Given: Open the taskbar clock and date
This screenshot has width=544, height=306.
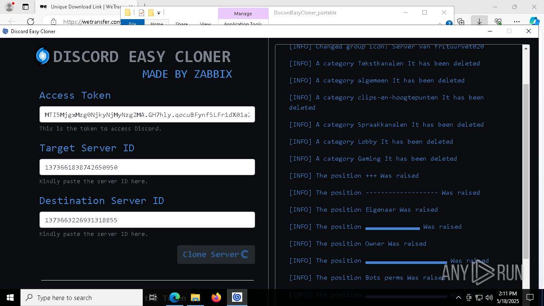Looking at the screenshot, I should (x=508, y=297).
